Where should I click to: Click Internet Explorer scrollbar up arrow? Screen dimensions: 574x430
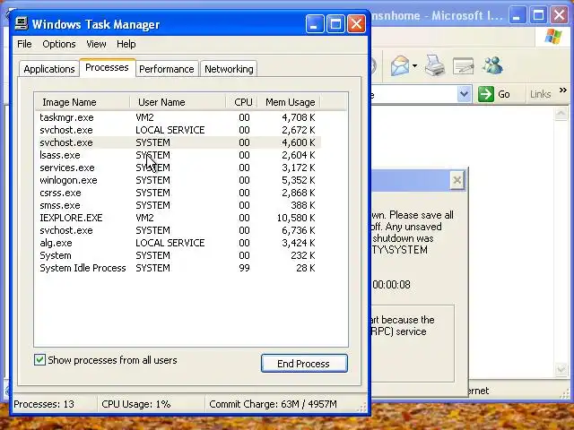point(561,114)
